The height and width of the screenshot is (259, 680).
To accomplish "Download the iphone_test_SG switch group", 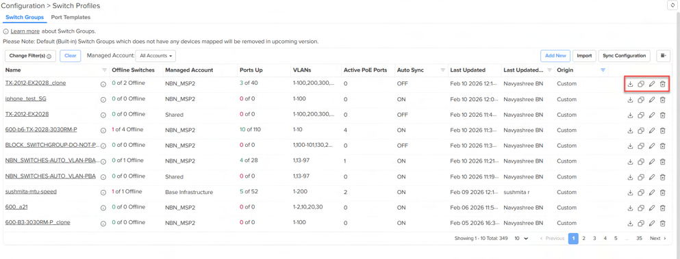I will [630, 100].
